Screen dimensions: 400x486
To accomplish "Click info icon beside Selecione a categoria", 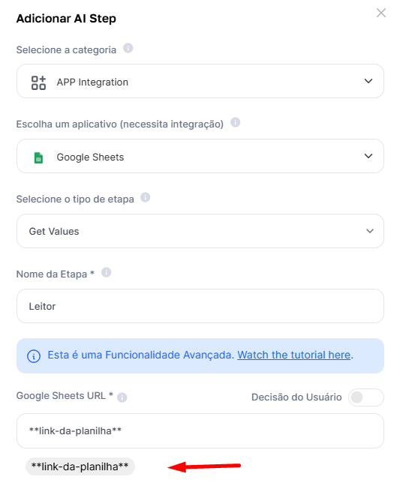I will 128,48.
